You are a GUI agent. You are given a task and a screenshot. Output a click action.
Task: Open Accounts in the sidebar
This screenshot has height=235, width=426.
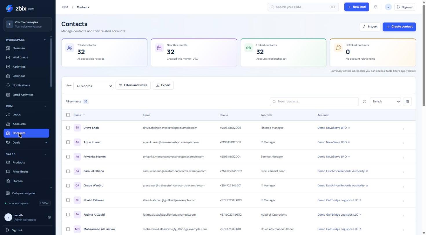pyautogui.click(x=26, y=124)
